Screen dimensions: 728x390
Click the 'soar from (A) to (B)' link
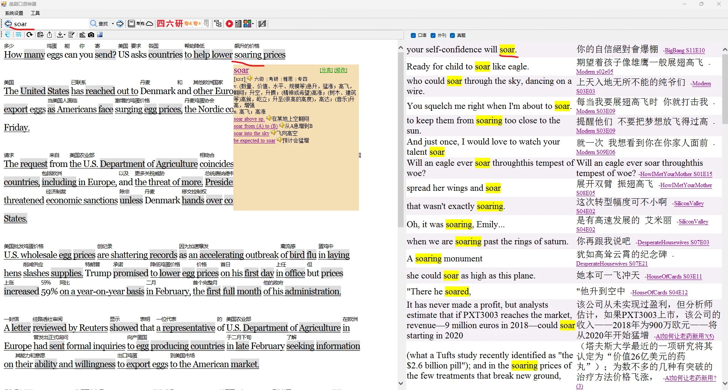point(256,126)
